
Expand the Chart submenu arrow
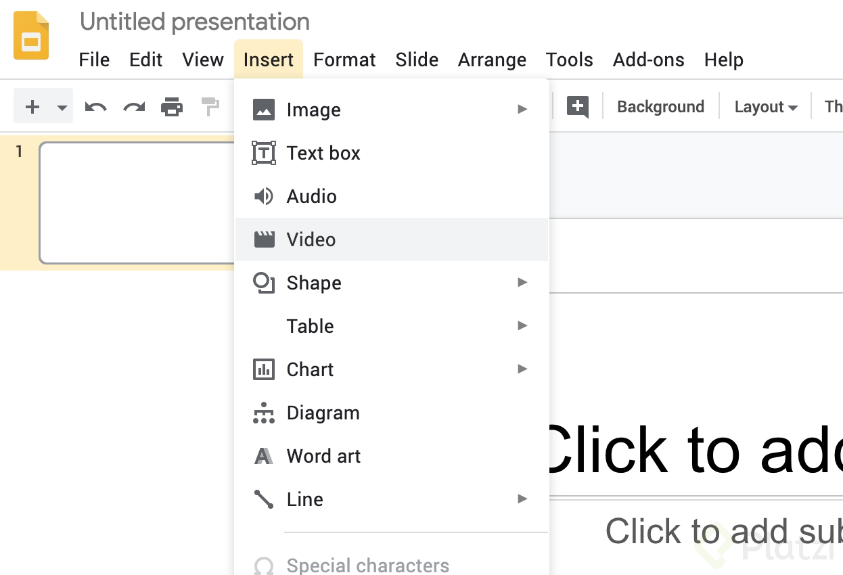tap(522, 369)
